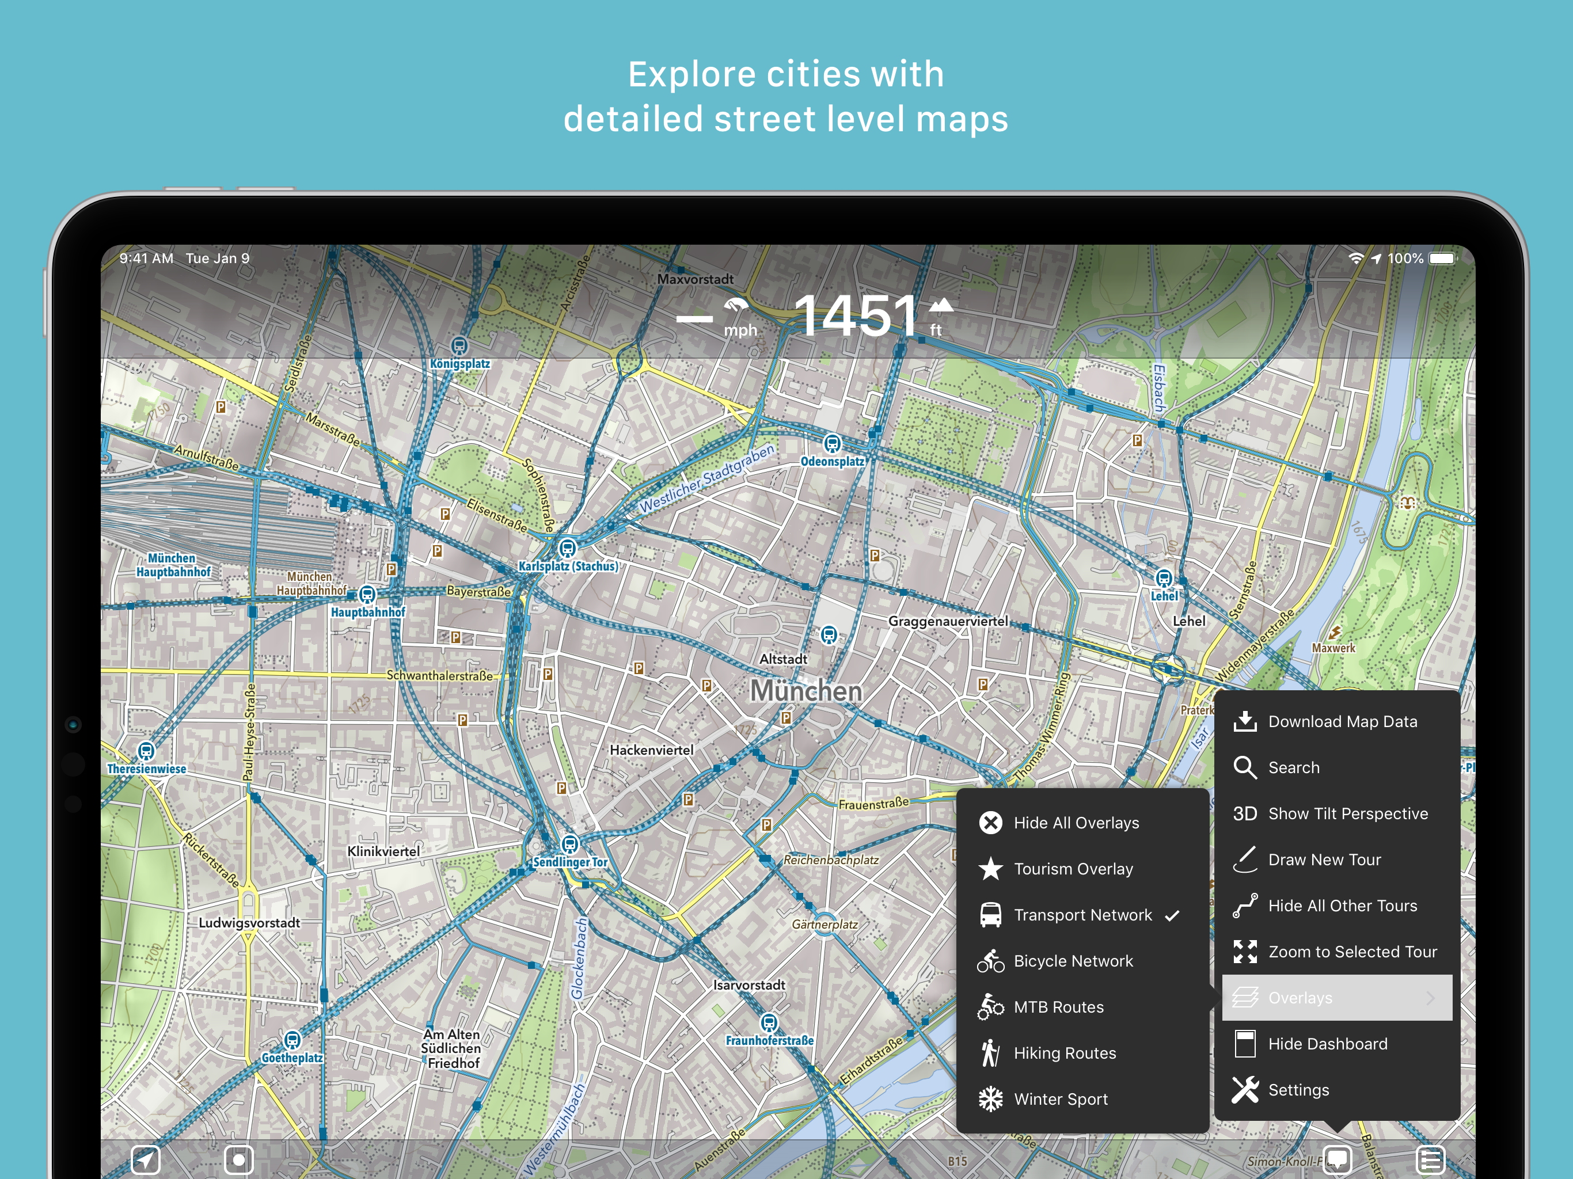
Task: Tap the location arrow icon in bottom toolbar
Action: click(146, 1160)
